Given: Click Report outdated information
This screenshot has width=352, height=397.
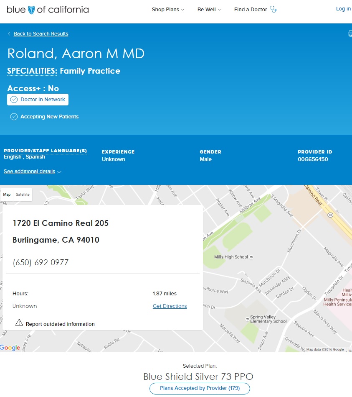Looking at the screenshot, I should point(60,324).
